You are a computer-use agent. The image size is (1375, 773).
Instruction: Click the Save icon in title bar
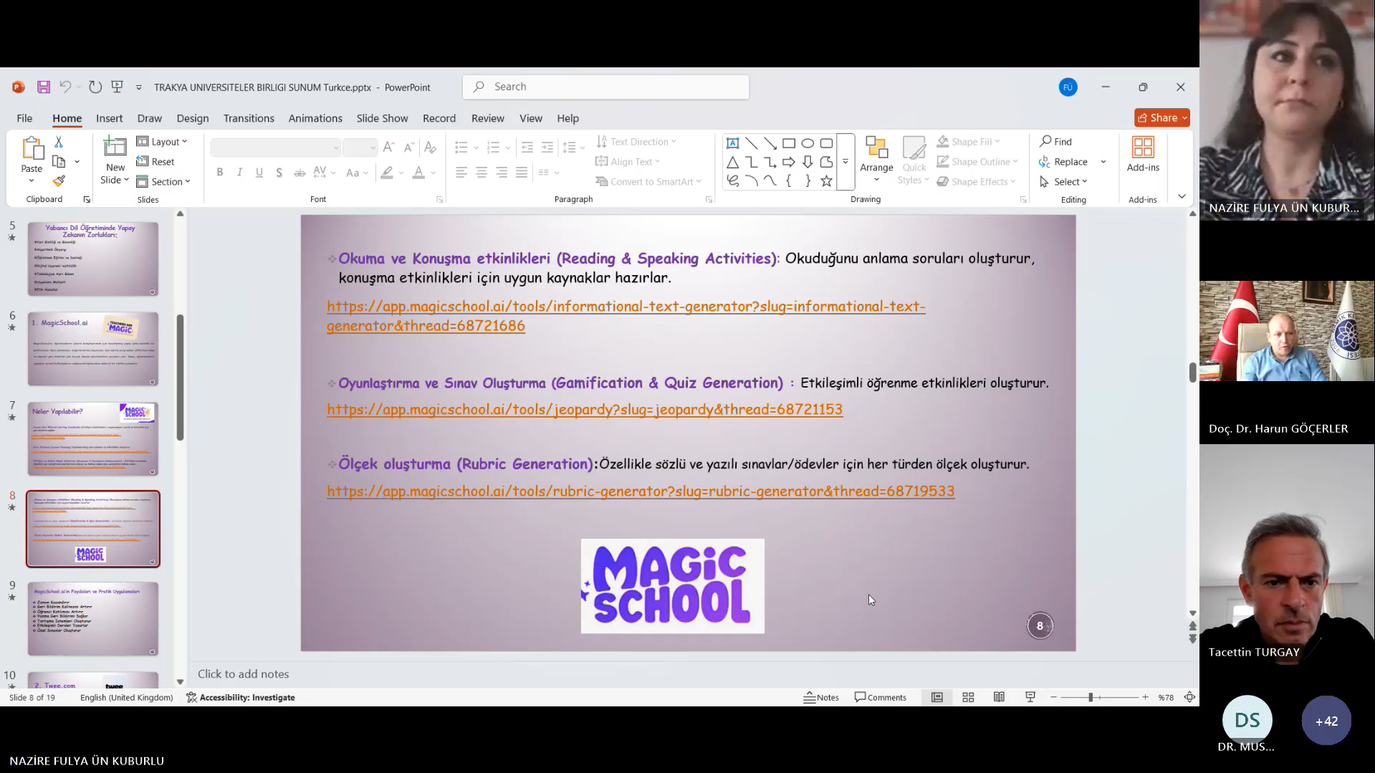click(44, 87)
